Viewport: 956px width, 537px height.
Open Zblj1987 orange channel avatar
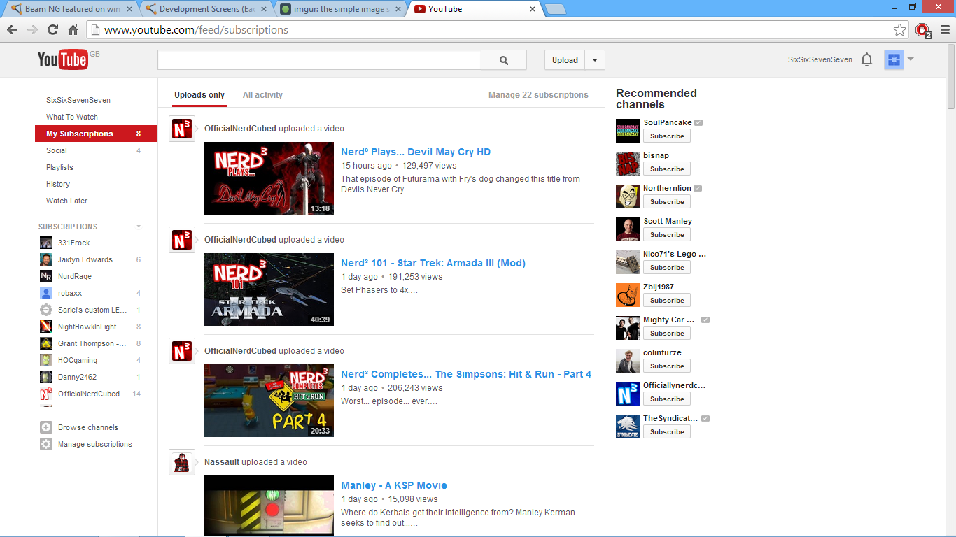[628, 295]
